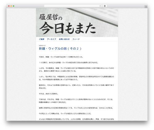Viewport: 154px width, 130px height.
Task: Click the line starting どんなに中国政府が
Action: point(76,119)
